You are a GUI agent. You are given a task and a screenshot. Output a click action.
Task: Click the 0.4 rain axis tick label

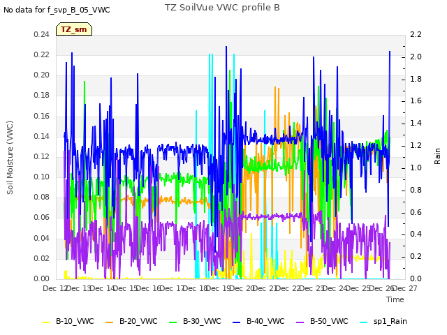pos(416,234)
